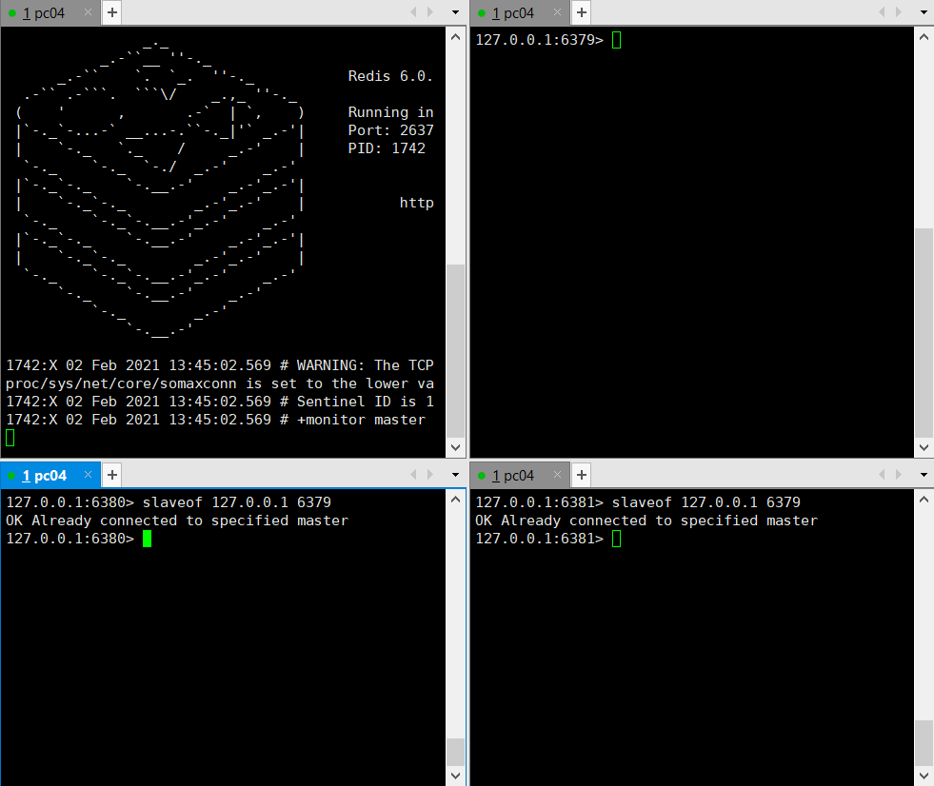Click scroll up arrow in 6381 pane

point(924,500)
